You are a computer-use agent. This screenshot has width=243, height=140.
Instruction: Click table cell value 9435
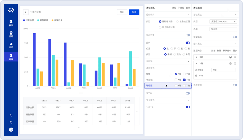coord(72,108)
